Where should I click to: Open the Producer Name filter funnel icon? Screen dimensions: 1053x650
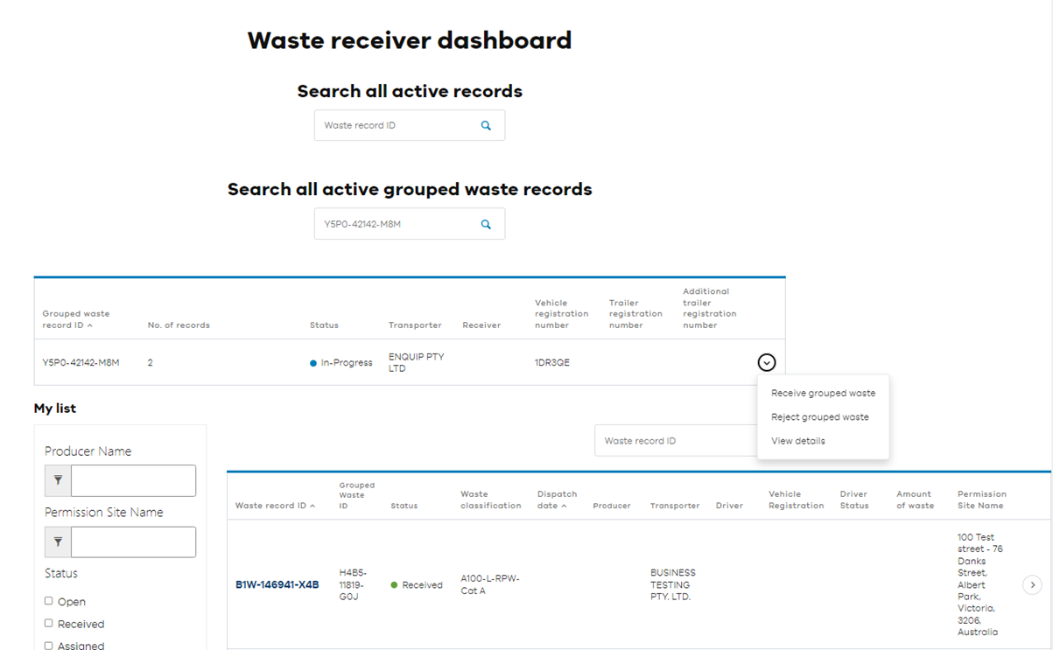pyautogui.click(x=57, y=479)
